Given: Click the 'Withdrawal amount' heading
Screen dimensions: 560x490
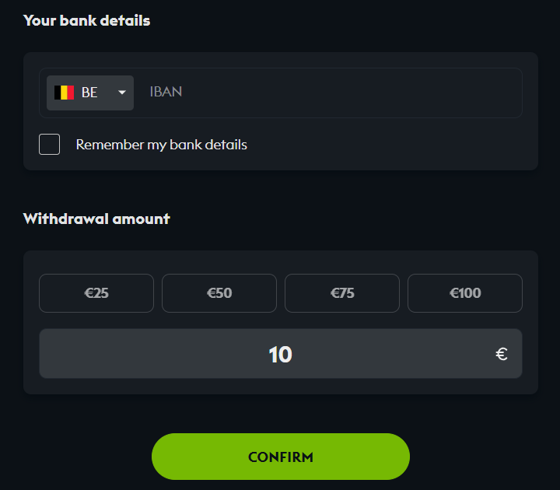Looking at the screenshot, I should (x=96, y=219).
